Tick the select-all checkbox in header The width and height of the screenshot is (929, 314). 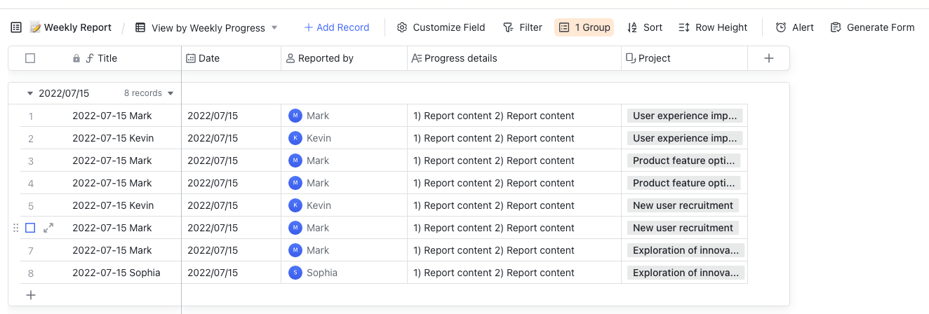(x=30, y=58)
